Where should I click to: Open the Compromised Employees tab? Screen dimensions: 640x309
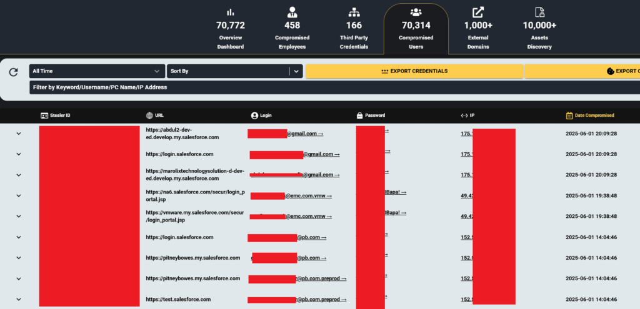[x=292, y=29]
